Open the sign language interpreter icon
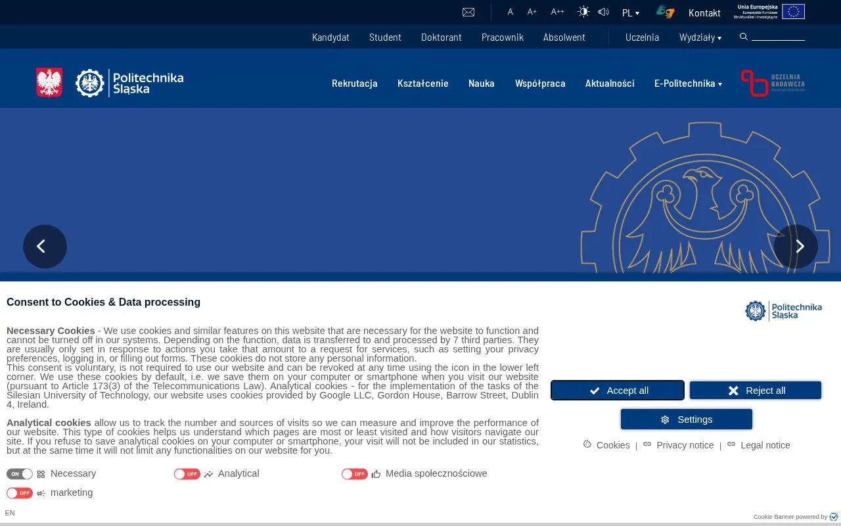Viewport: 841px width, 526px height. point(666,12)
